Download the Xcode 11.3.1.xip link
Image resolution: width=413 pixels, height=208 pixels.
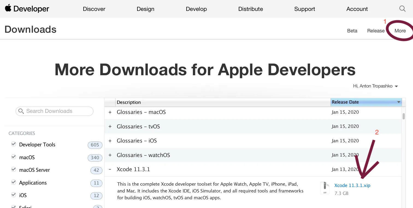pos(352,185)
